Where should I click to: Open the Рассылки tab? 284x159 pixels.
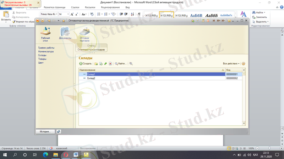tap(90, 7)
